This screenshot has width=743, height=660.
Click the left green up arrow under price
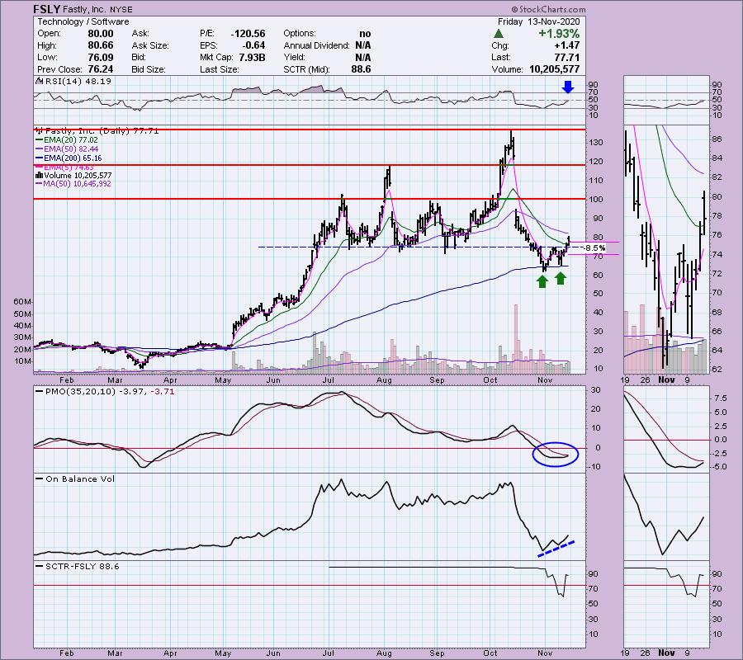tap(542, 280)
